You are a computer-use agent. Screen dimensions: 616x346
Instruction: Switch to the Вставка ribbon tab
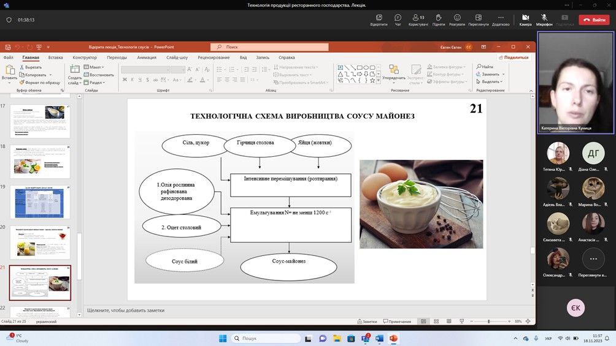[55, 58]
